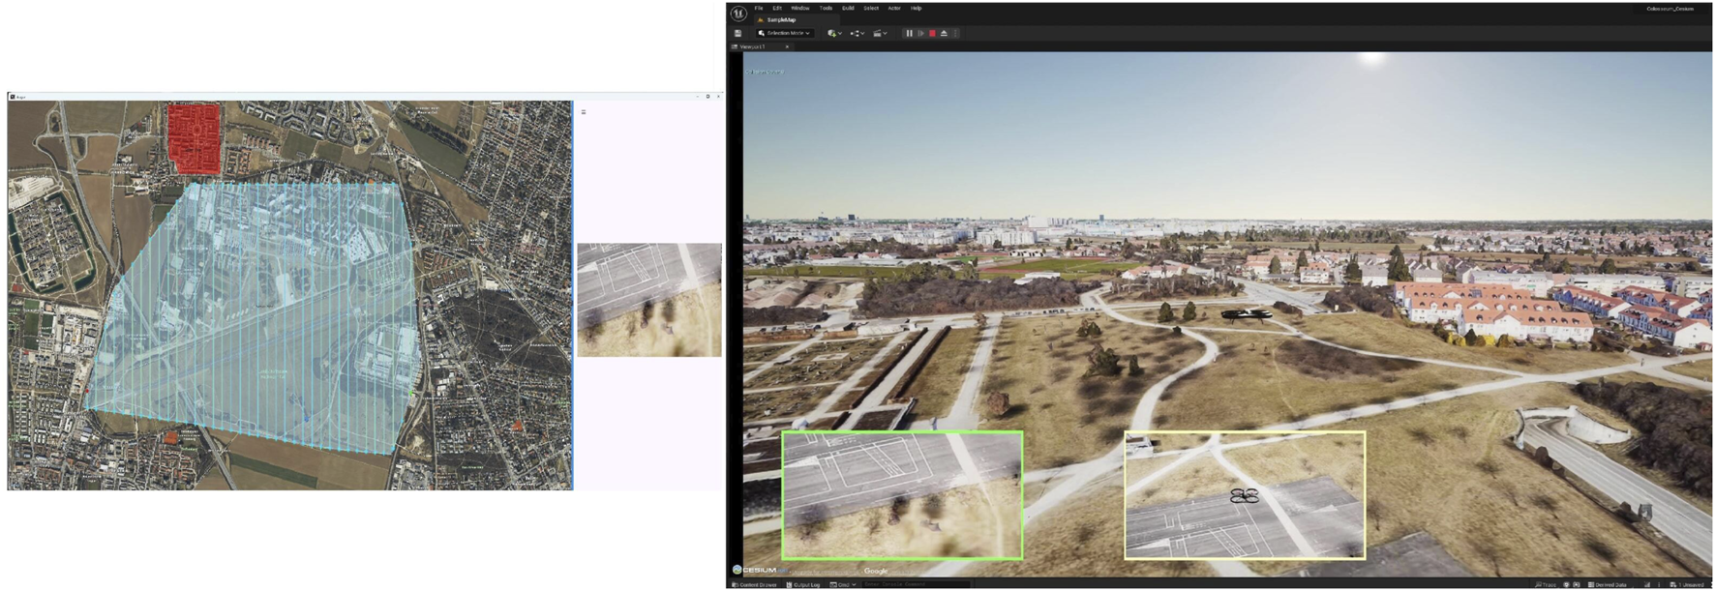Image resolution: width=1715 pixels, height=591 pixels.
Task: Click the green-bordered downward camera preview
Action: coord(902,494)
